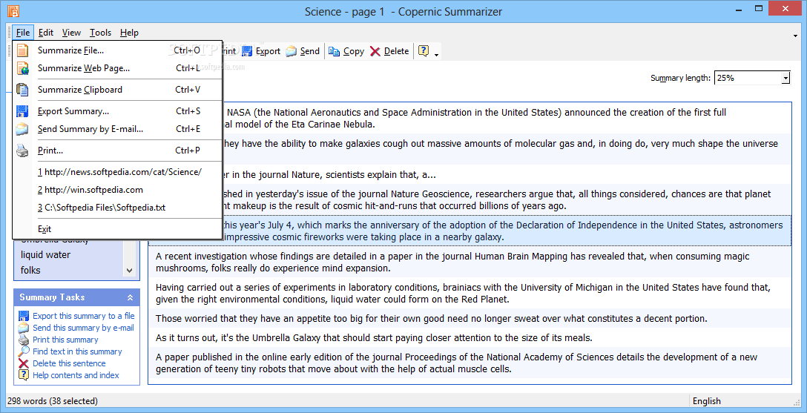The height and width of the screenshot is (413, 807).
Task: Select the concept 'liquid water'
Action: [x=45, y=254]
